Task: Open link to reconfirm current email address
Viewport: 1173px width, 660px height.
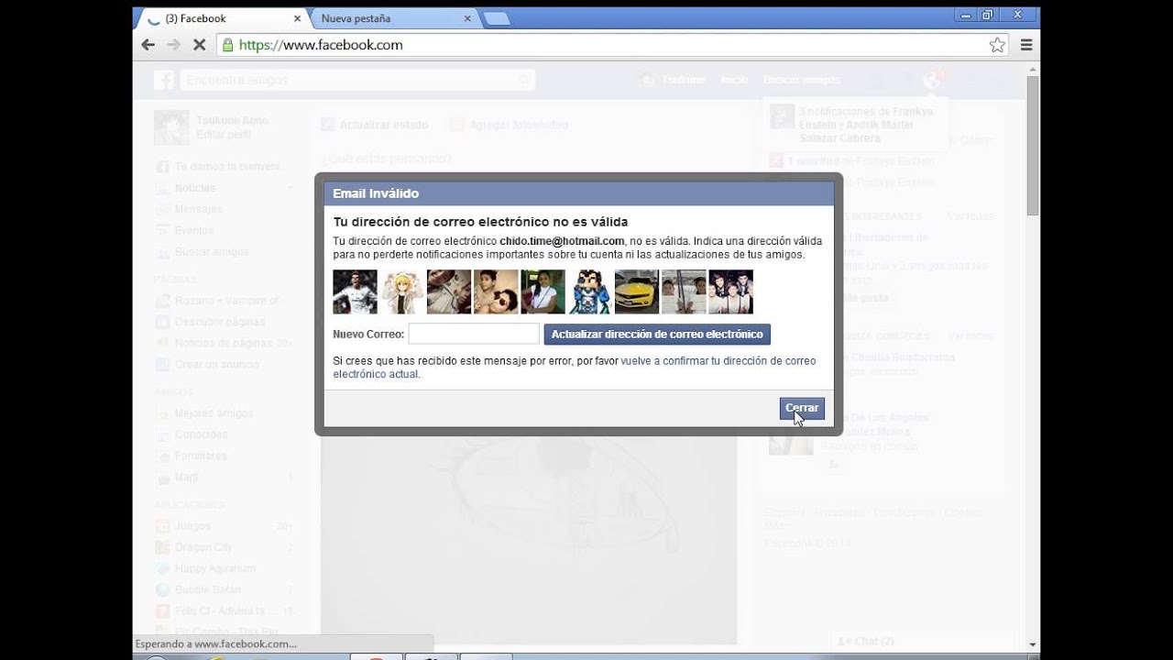Action: [x=574, y=368]
